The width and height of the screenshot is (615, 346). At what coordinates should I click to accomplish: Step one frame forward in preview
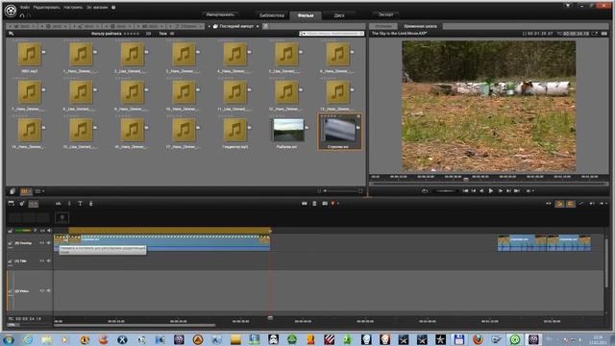click(x=500, y=191)
